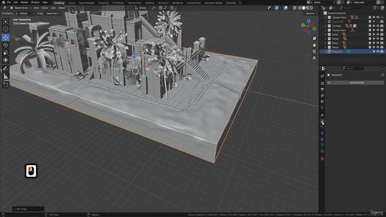Switch to wireframe viewport shading
The image size is (386, 217).
300,8
